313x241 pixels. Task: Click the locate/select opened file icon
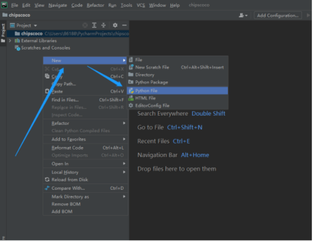(85, 25)
